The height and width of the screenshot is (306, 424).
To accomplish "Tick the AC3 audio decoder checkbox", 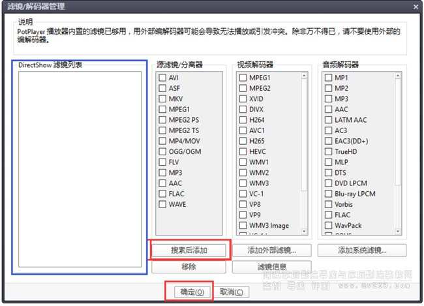I will click(x=328, y=130).
